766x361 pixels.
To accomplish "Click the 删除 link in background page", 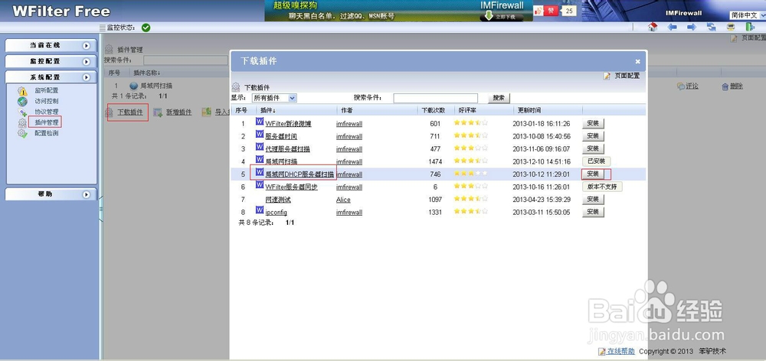I will coord(736,86).
